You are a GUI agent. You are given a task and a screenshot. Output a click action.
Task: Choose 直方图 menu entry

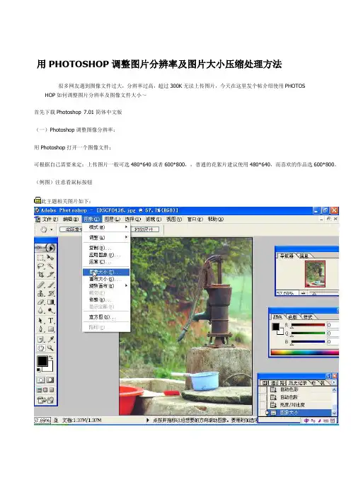106,317
